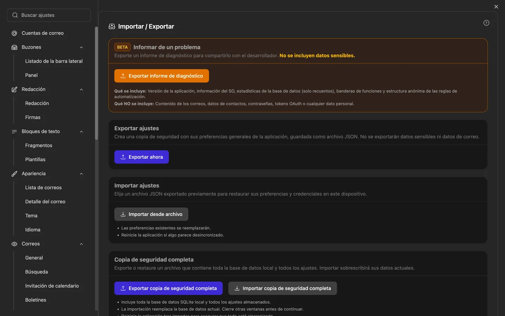Collapse the Buzones section
The height and width of the screenshot is (316, 505).
(81, 47)
